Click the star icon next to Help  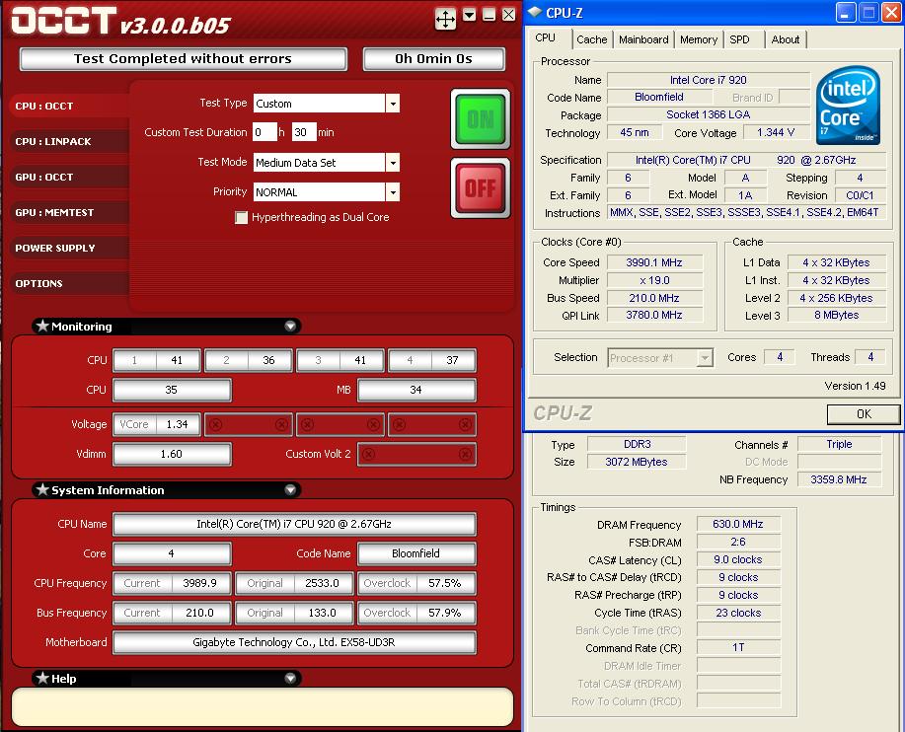point(42,678)
